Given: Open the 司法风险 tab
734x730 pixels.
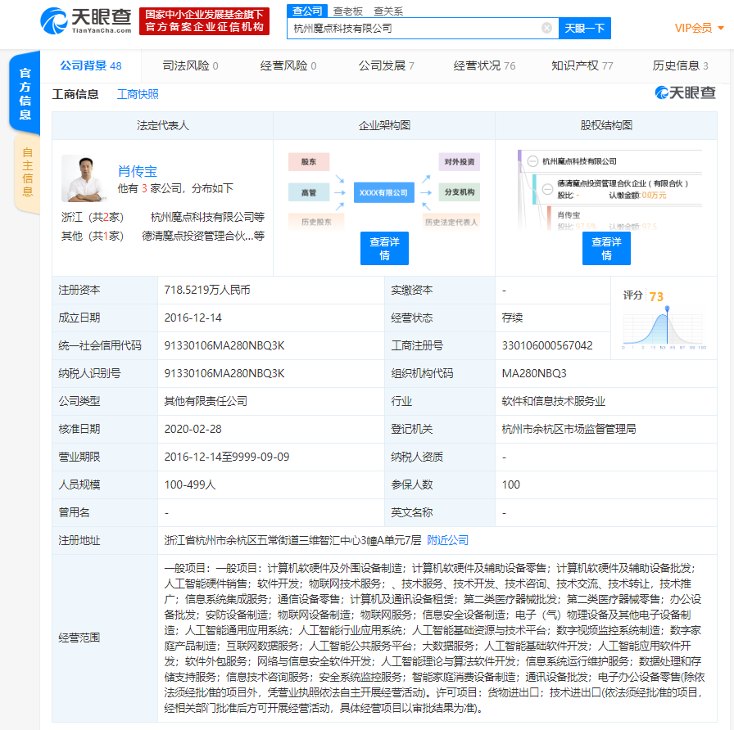Looking at the screenshot, I should point(190,65).
